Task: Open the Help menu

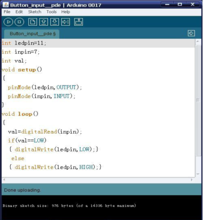Action: [66, 12]
